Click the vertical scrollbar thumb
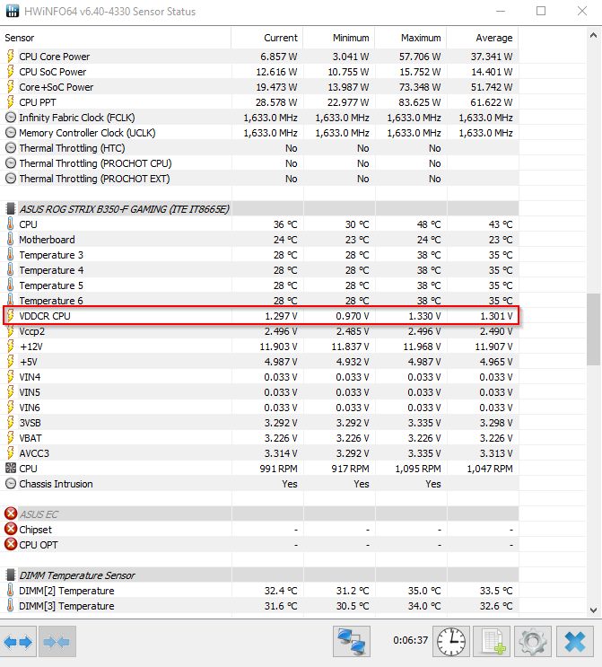 pos(594,329)
